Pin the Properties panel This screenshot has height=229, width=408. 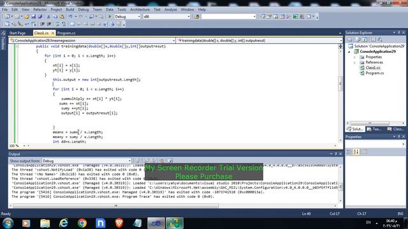[x=398, y=137]
